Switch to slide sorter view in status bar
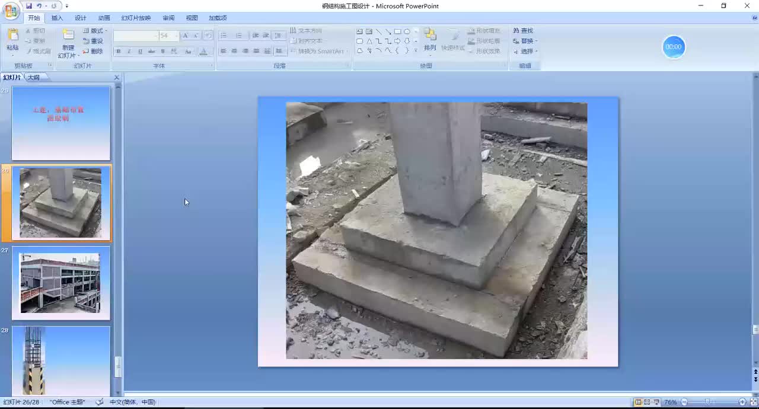 tap(647, 402)
